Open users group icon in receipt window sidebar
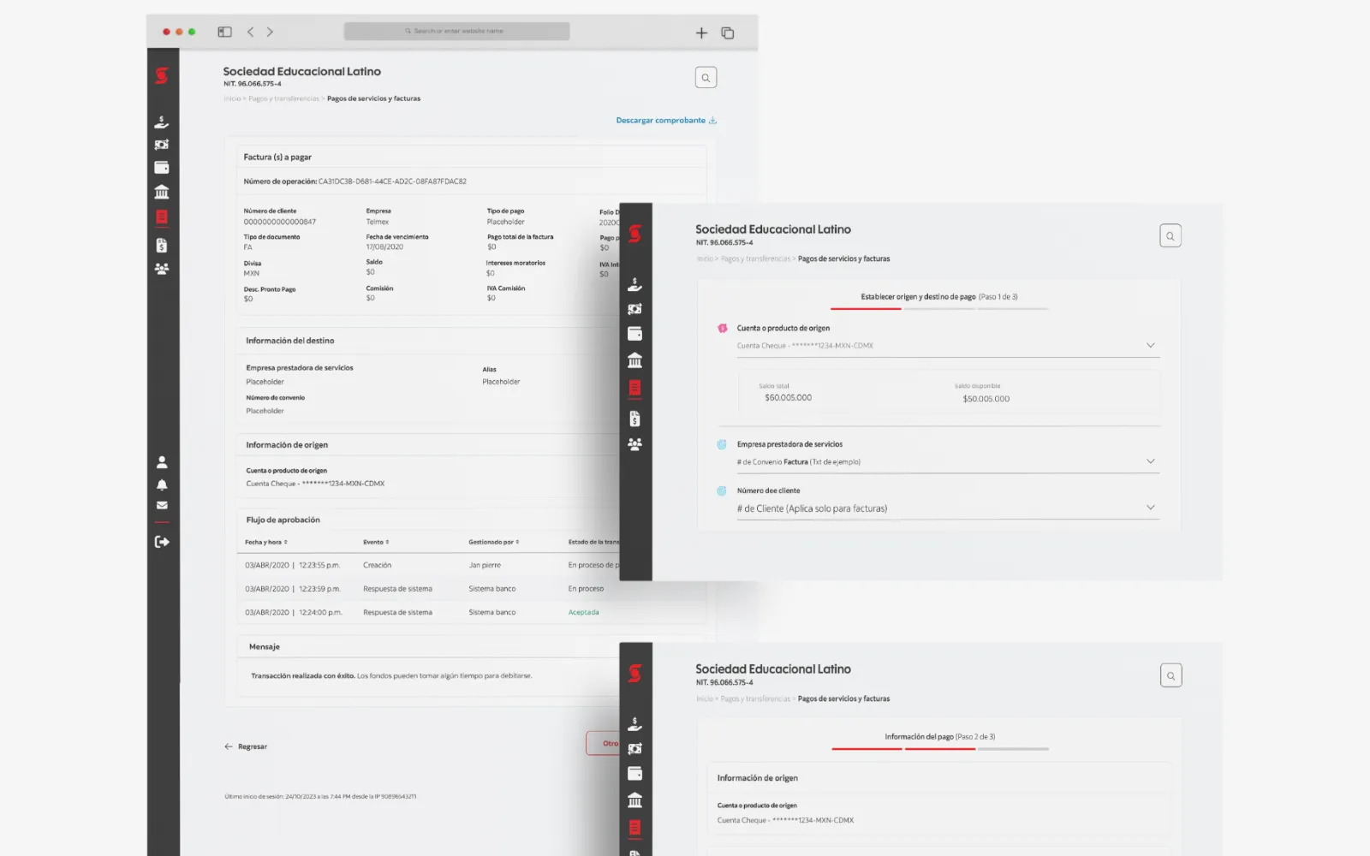The image size is (1370, 856). [x=161, y=269]
